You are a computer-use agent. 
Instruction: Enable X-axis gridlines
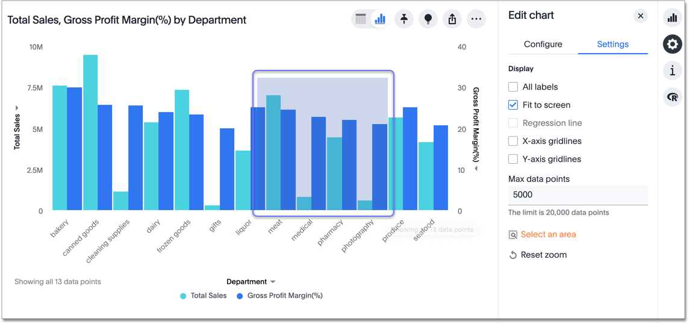[x=513, y=141]
